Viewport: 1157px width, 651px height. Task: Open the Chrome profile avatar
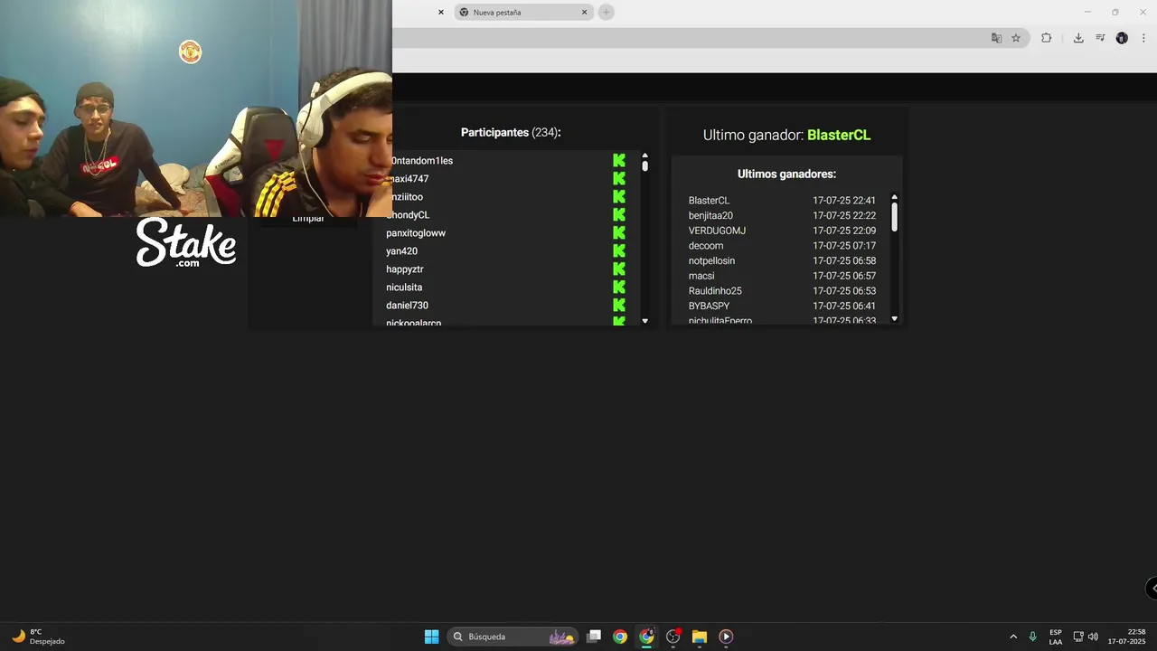(1122, 38)
